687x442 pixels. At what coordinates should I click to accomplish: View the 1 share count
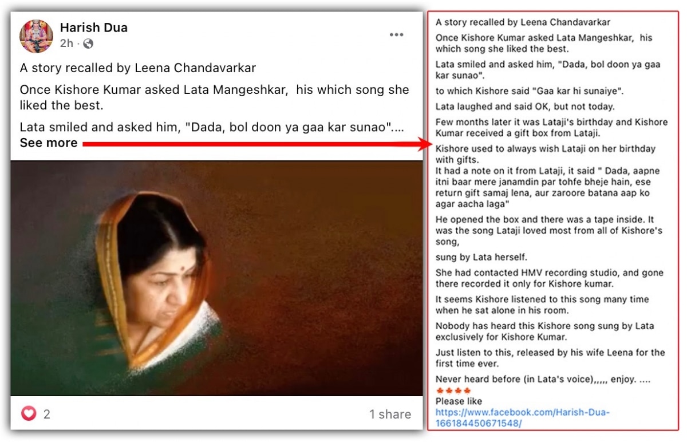(x=390, y=414)
